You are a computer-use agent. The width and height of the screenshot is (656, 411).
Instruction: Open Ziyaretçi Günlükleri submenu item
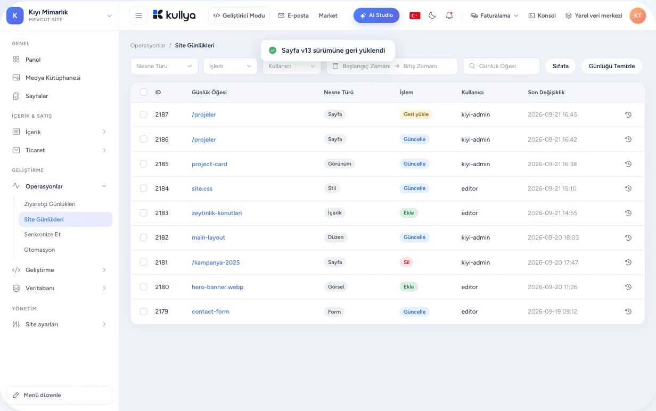(50, 204)
